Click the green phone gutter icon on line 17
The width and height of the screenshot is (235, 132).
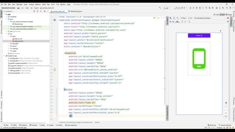55,69
